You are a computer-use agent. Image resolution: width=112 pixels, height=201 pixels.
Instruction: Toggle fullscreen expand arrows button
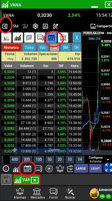pyautogui.click(x=108, y=168)
